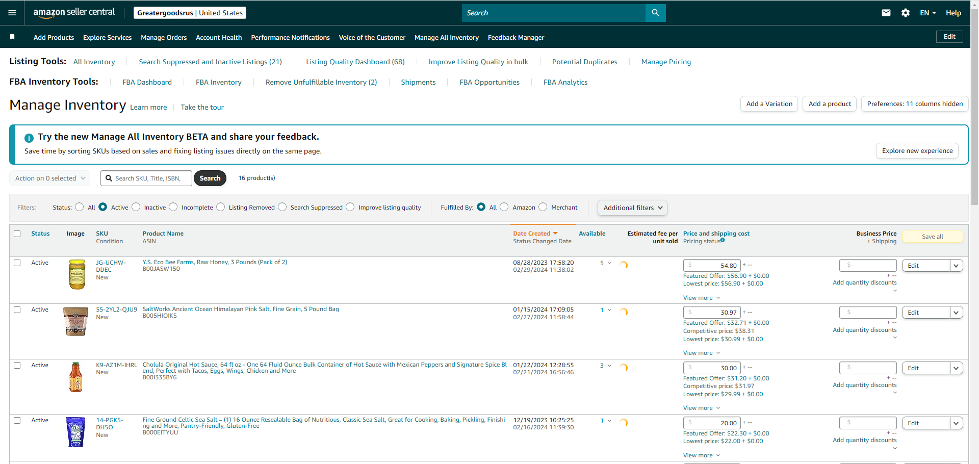Open the Manage Pricing link
Viewport: 979px width, 464px height.
click(x=666, y=62)
